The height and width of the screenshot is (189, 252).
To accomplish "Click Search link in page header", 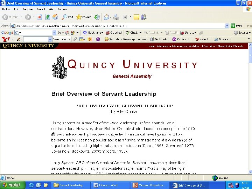I will pos(239,46).
